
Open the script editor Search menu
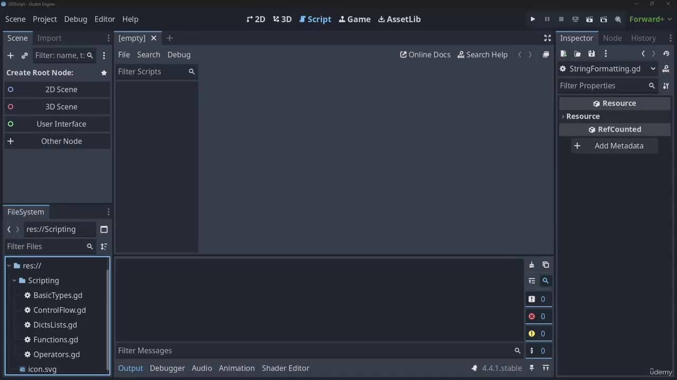(149, 54)
